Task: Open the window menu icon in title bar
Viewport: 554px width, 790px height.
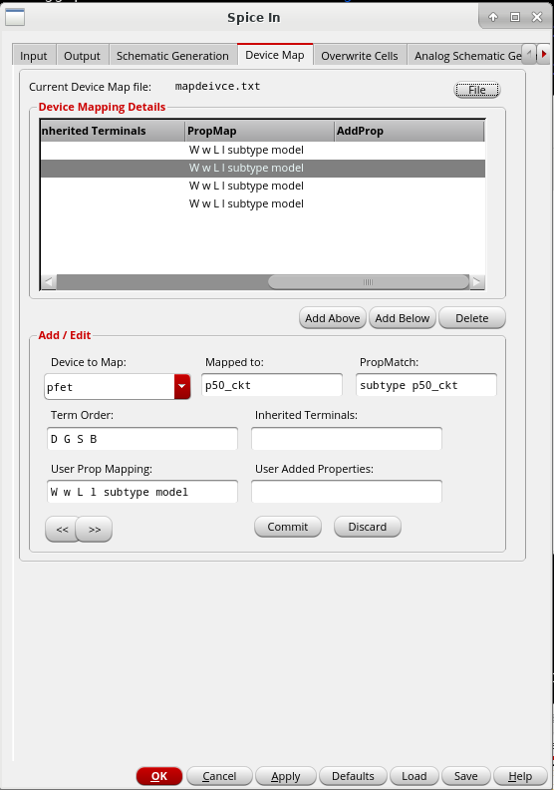Action: pyautogui.click(x=15, y=17)
